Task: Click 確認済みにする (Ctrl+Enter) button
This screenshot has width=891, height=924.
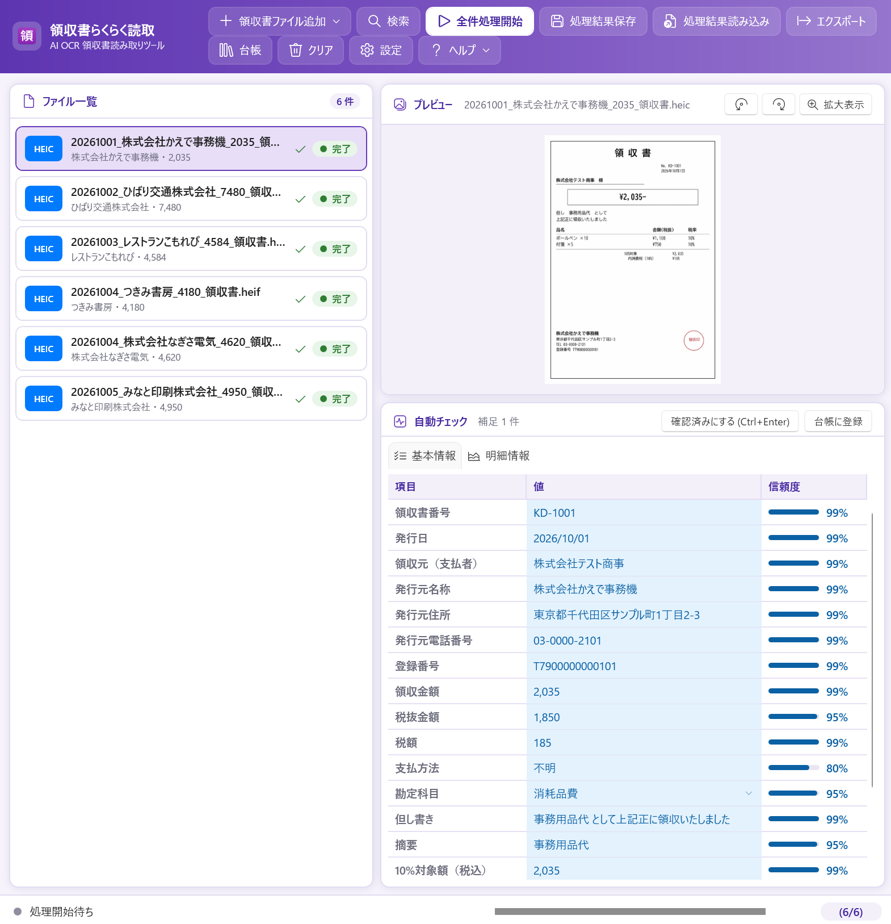Action: 730,421
